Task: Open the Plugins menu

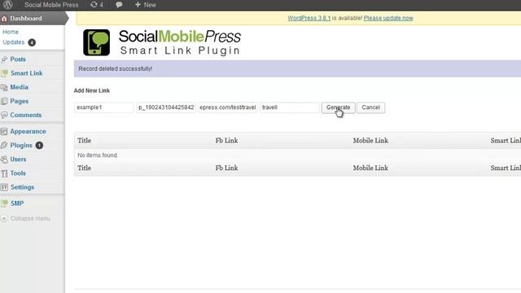Action: pyautogui.click(x=21, y=146)
